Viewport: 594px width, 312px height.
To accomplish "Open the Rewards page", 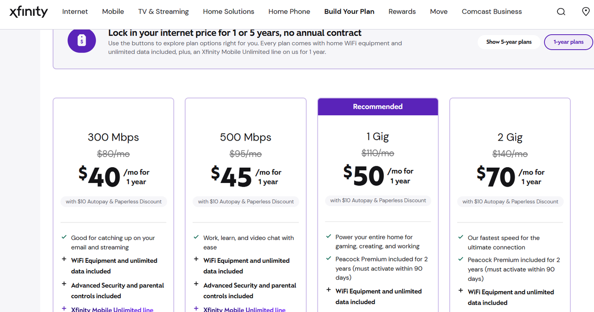I will coord(402,12).
